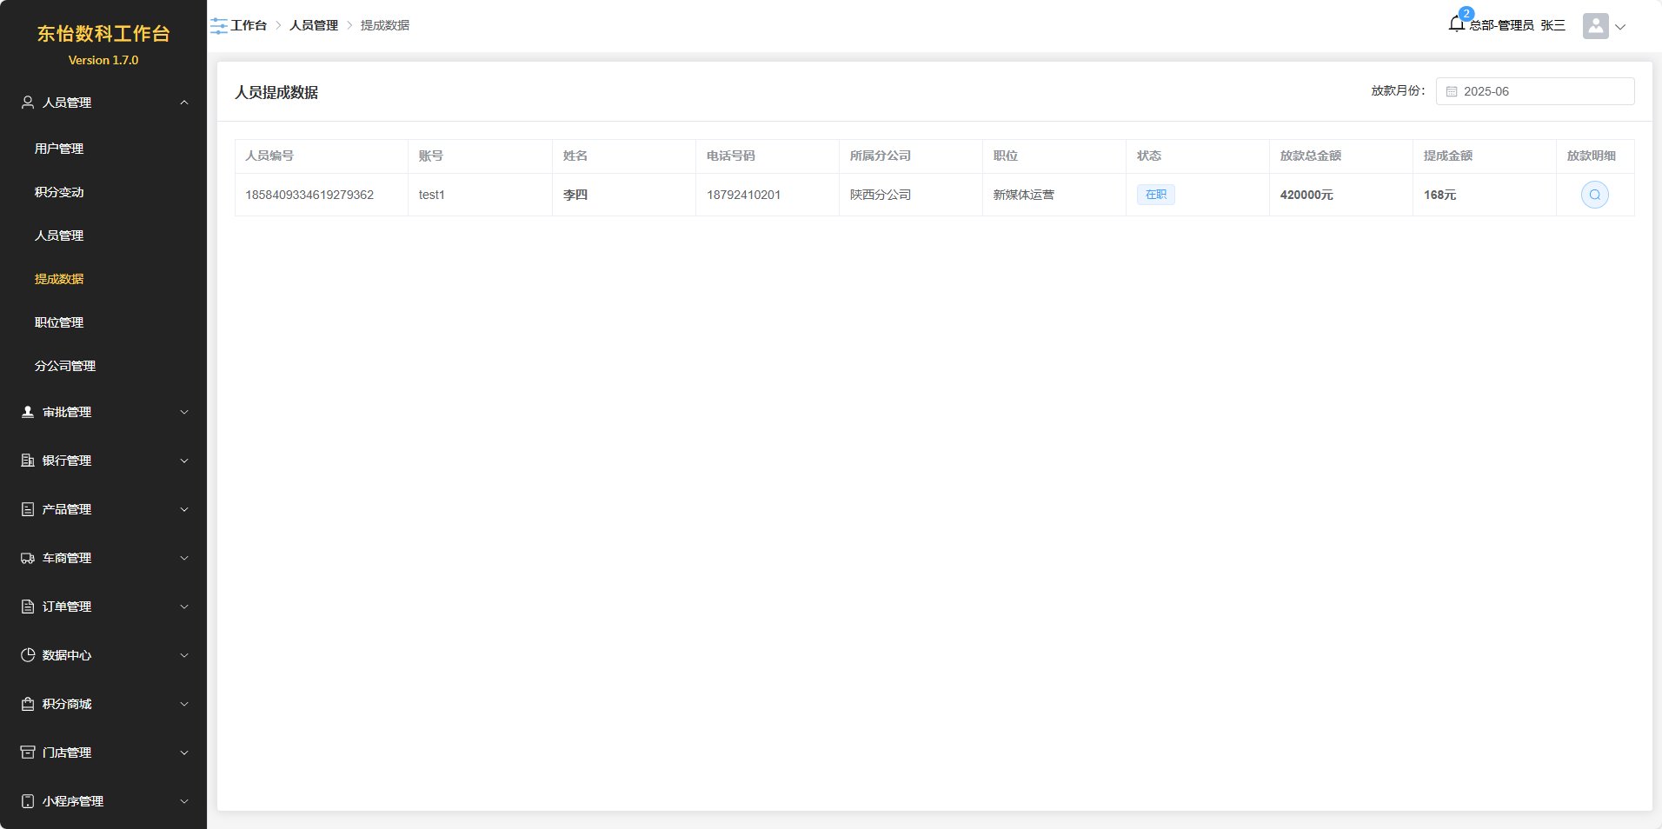1662x829 pixels.
Task: Open 用户管理 in the sidebar
Action: click(x=59, y=149)
